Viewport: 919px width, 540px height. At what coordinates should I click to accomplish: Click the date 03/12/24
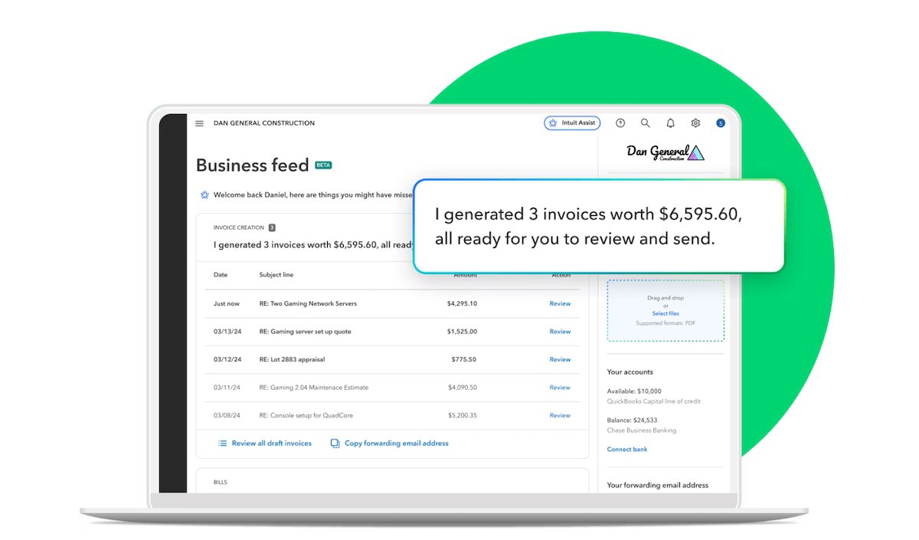(227, 359)
